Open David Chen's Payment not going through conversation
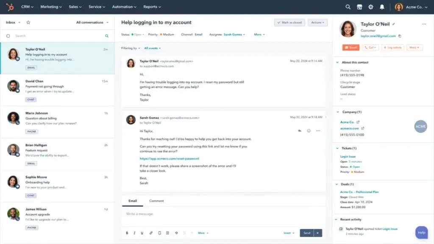Image resolution: width=434 pixels, height=244 pixels. click(x=57, y=90)
